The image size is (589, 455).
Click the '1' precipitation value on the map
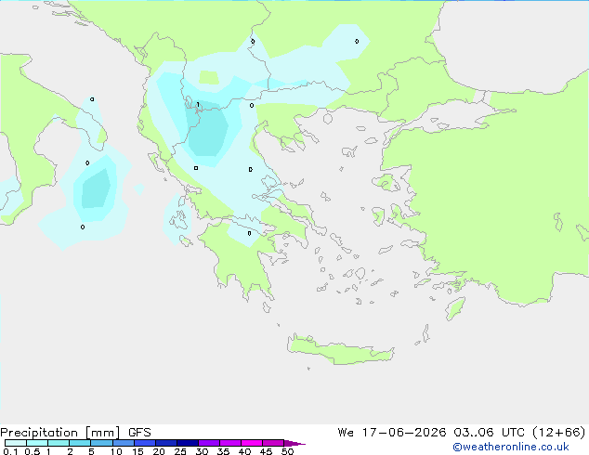(198, 104)
